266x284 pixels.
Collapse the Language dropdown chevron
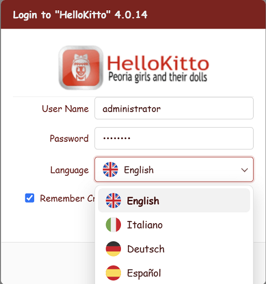(x=244, y=170)
